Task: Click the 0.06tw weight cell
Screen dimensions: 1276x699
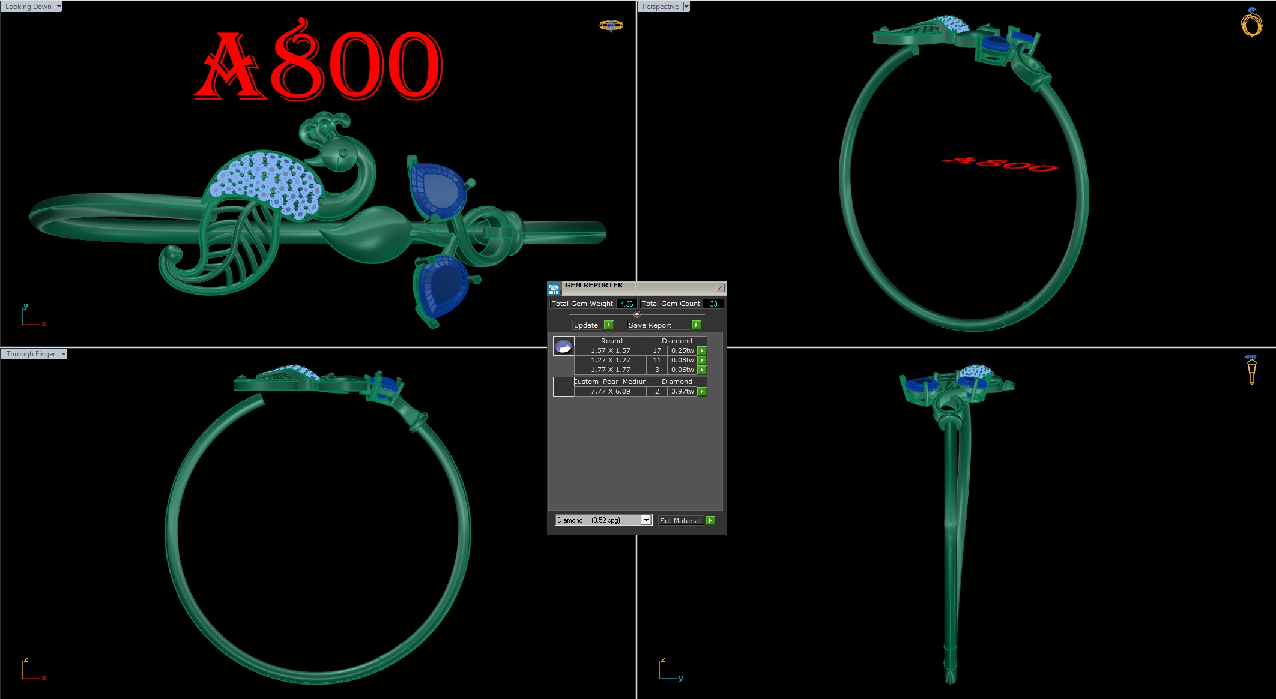Action: [682, 370]
